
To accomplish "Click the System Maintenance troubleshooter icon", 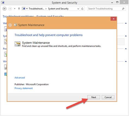I will tap(17, 44).
